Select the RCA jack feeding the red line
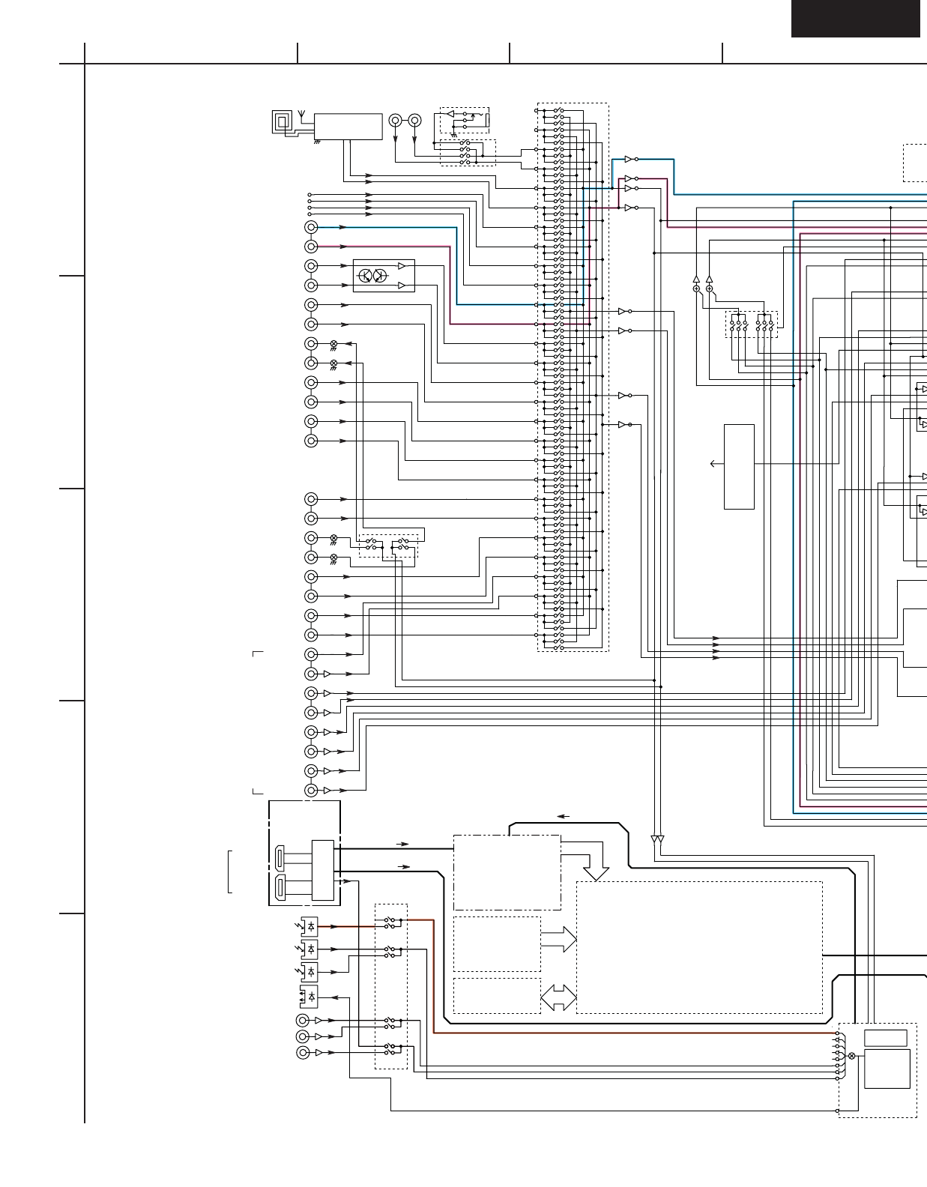 pyautogui.click(x=311, y=247)
